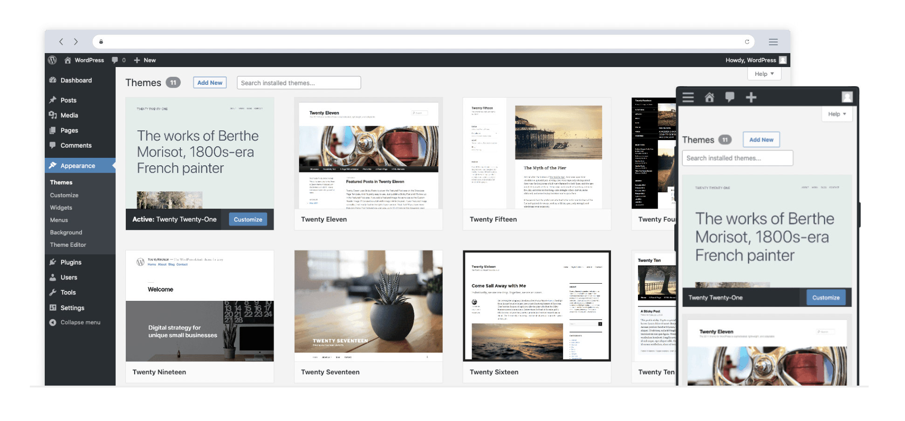Click the Collapse menu arrow icon
Screen dimensions: 905x421
[53, 322]
